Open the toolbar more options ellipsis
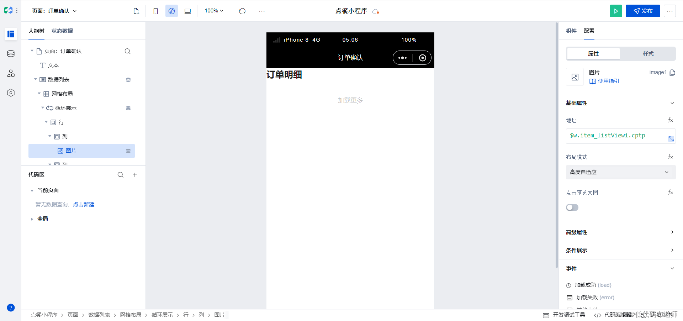 pos(262,11)
